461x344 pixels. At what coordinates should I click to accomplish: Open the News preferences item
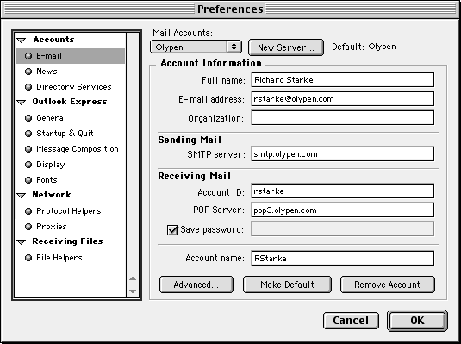47,72
